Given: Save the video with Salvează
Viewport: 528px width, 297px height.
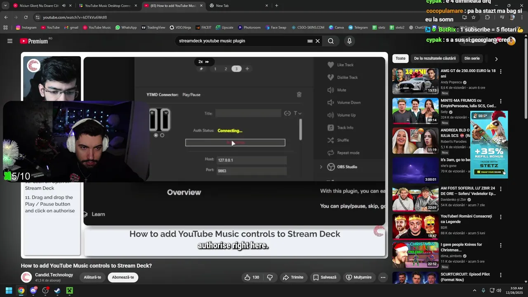Looking at the screenshot, I should 324,277.
